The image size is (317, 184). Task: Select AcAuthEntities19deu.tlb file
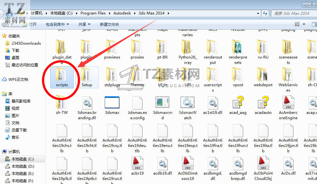137,138
